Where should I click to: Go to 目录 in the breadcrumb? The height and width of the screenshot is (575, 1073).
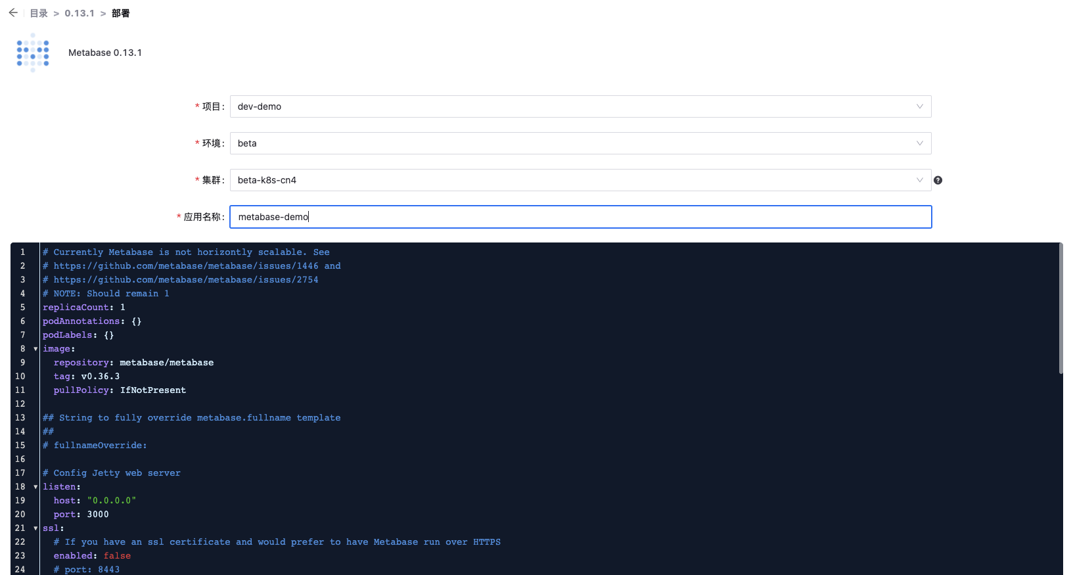pyautogui.click(x=39, y=13)
